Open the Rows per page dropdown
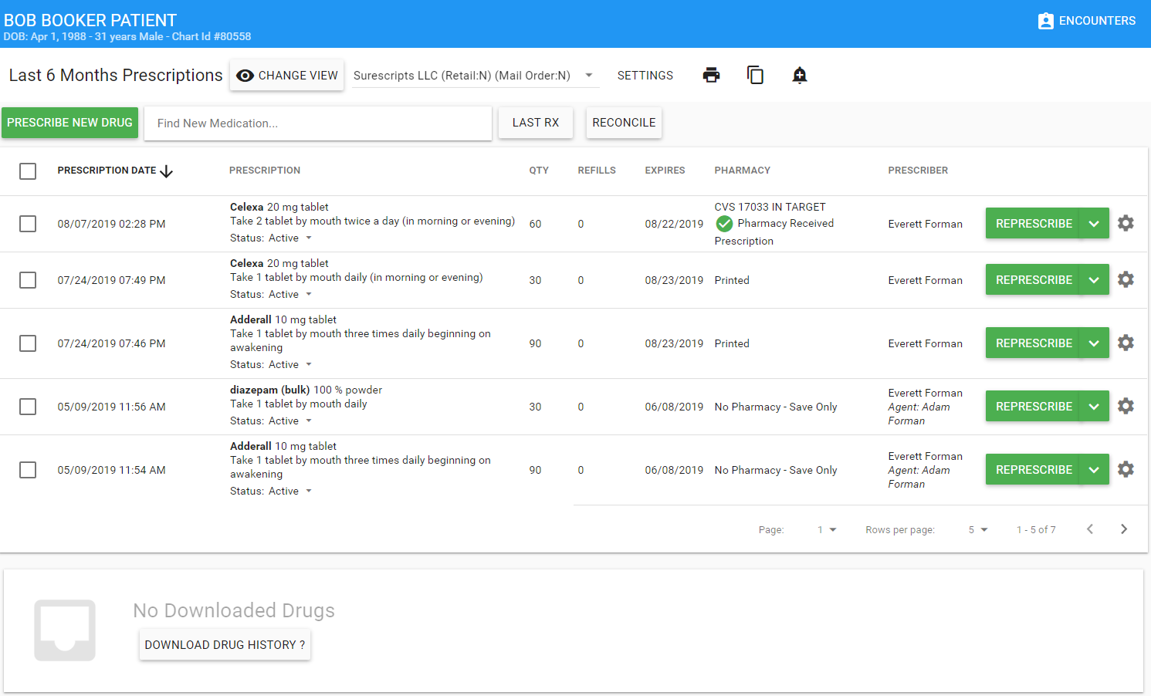Screen dimensions: 1151x696 click(x=978, y=530)
